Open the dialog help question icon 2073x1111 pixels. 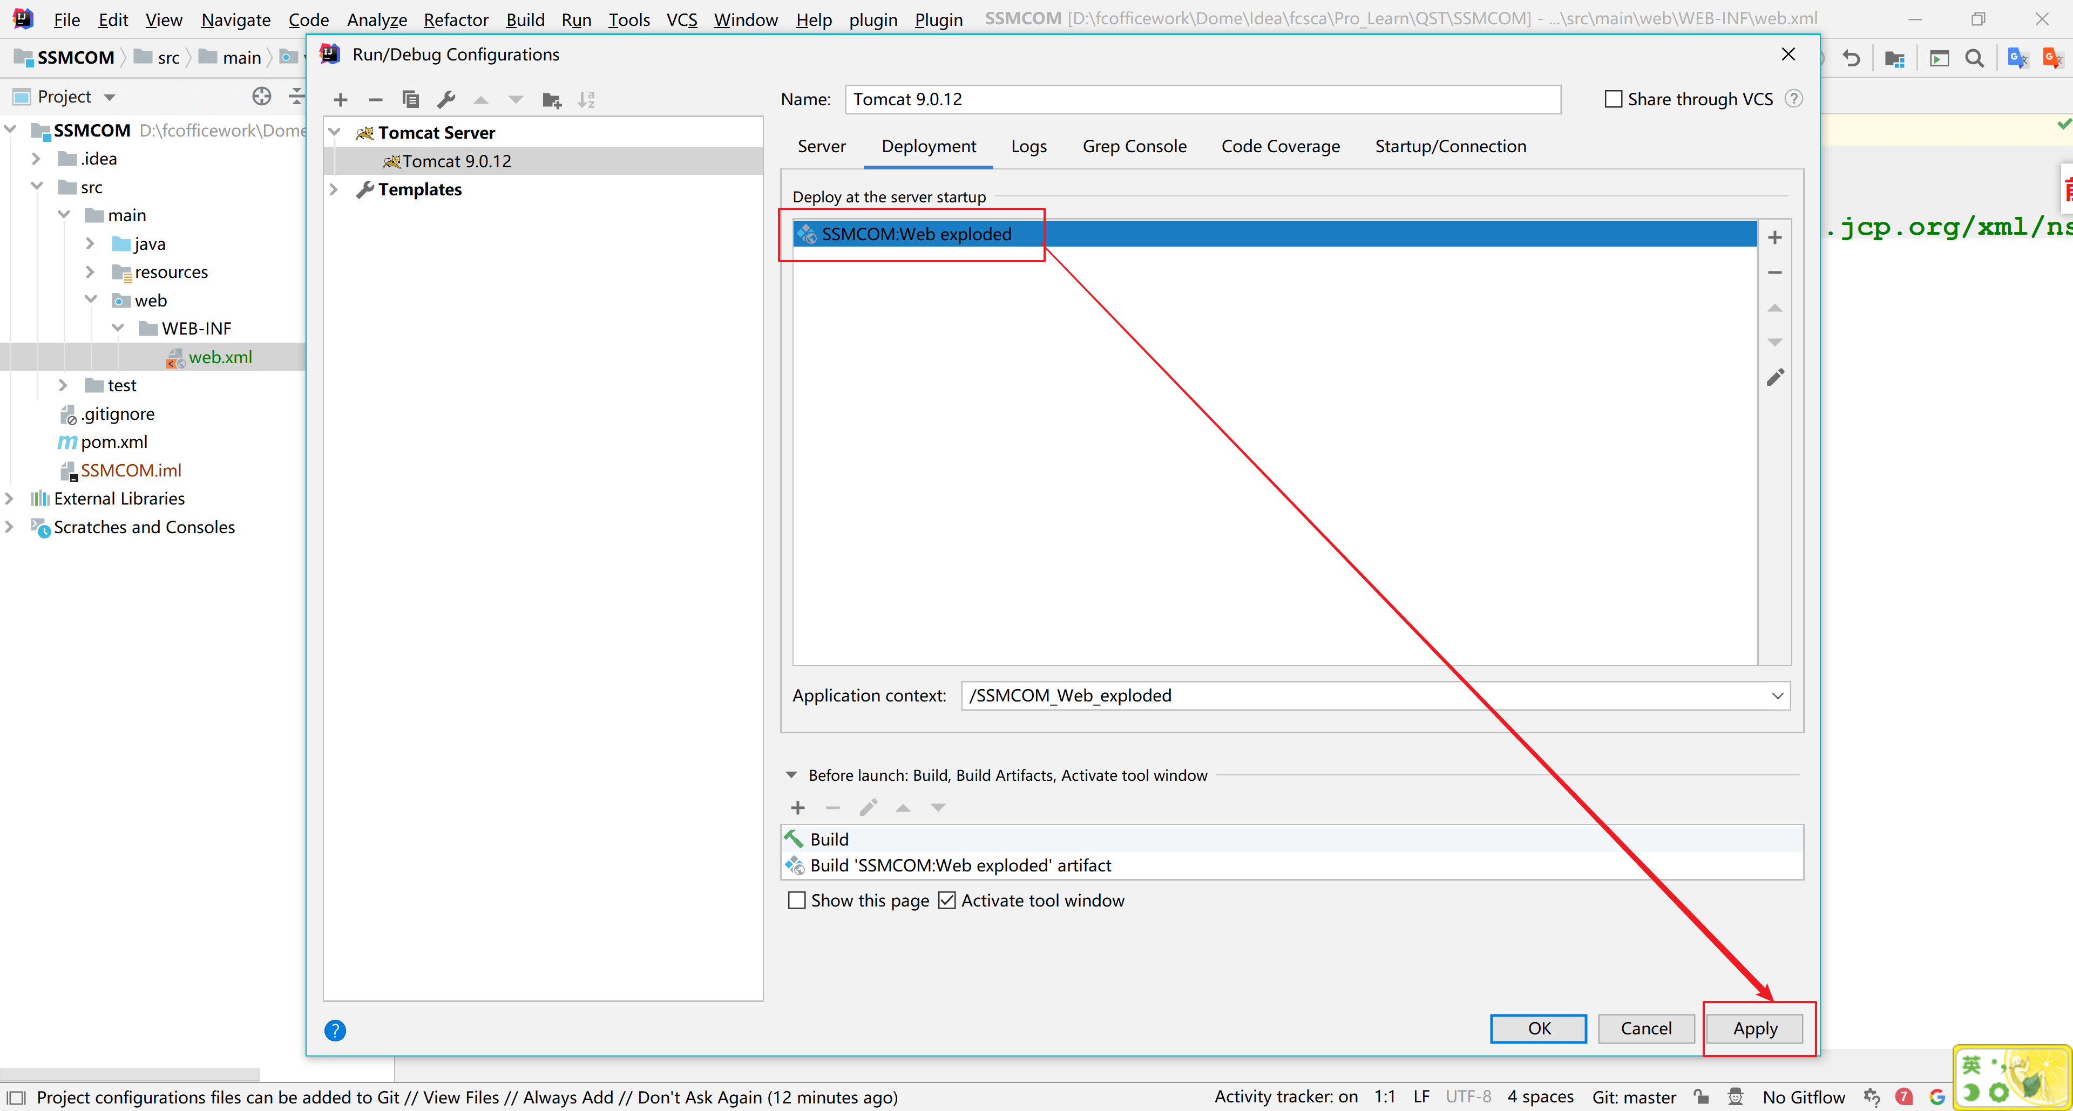(335, 1030)
